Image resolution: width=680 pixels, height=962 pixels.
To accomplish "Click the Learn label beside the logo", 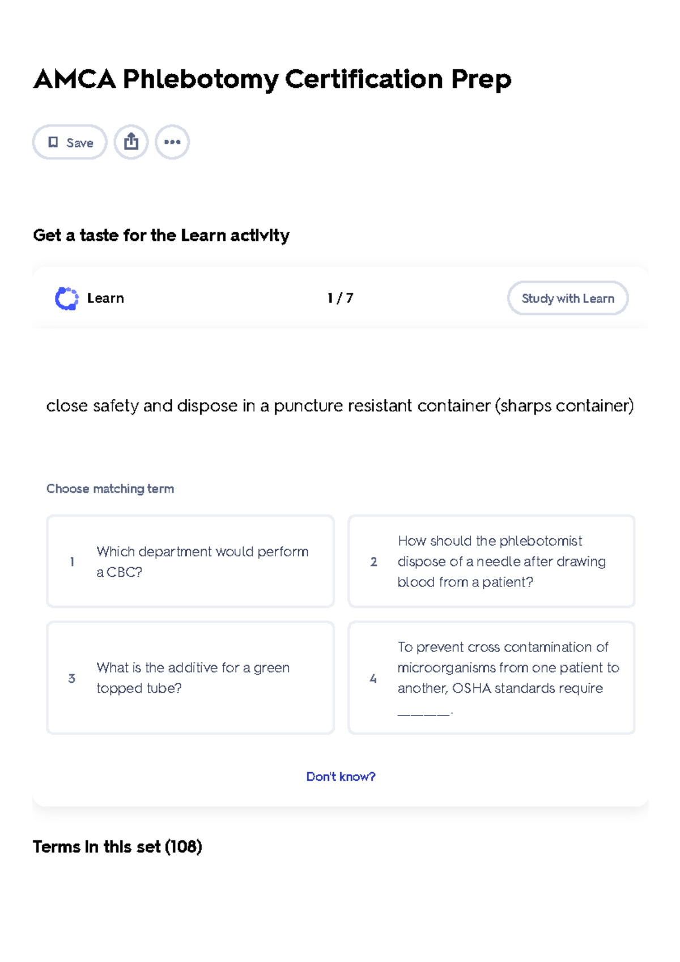I will [x=105, y=298].
